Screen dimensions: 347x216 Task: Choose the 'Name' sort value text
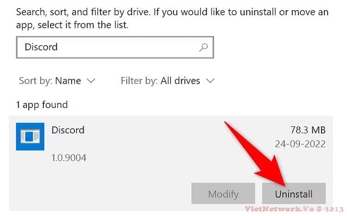[x=68, y=81]
